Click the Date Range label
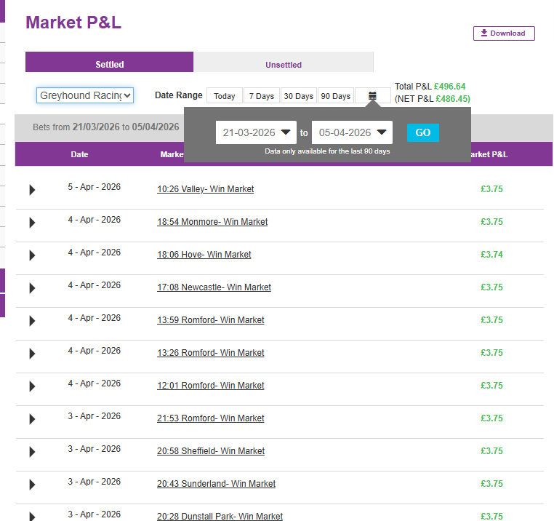 click(178, 95)
